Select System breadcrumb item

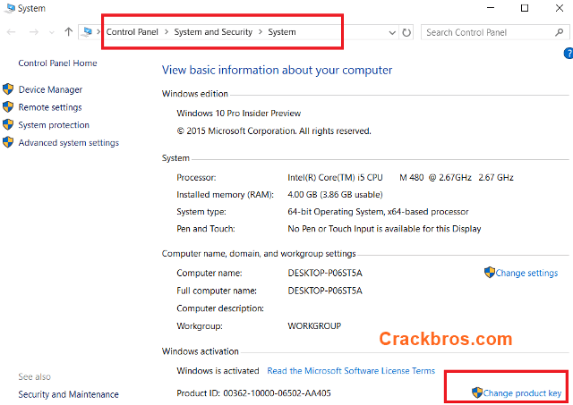point(282,32)
